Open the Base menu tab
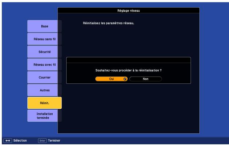229x145 pixels. [x=44, y=26]
